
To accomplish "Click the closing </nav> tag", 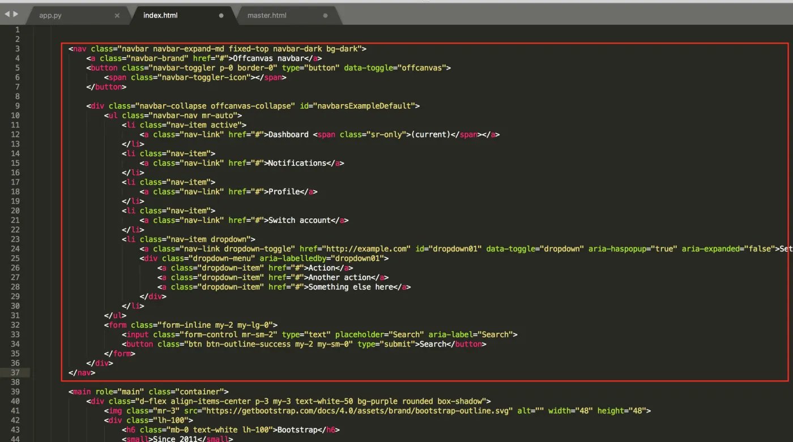I will click(82, 373).
